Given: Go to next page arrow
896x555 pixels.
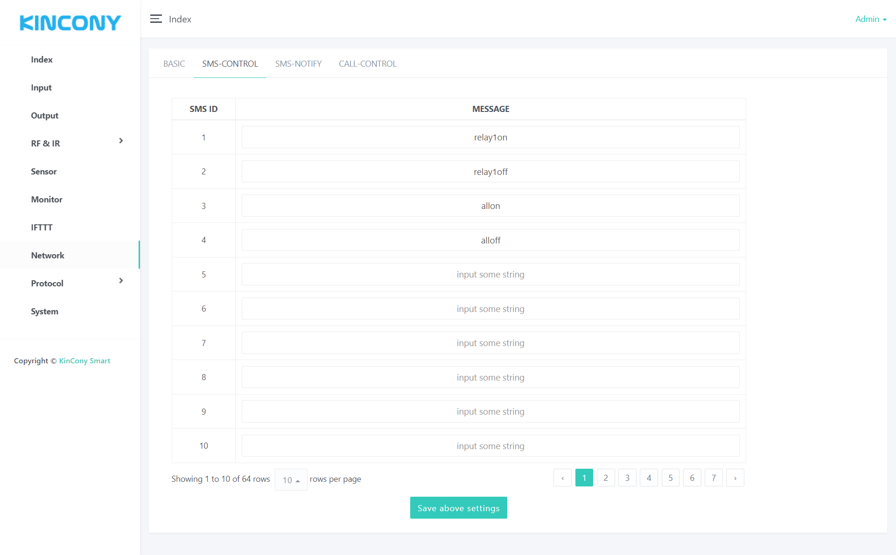Looking at the screenshot, I should click(x=735, y=478).
